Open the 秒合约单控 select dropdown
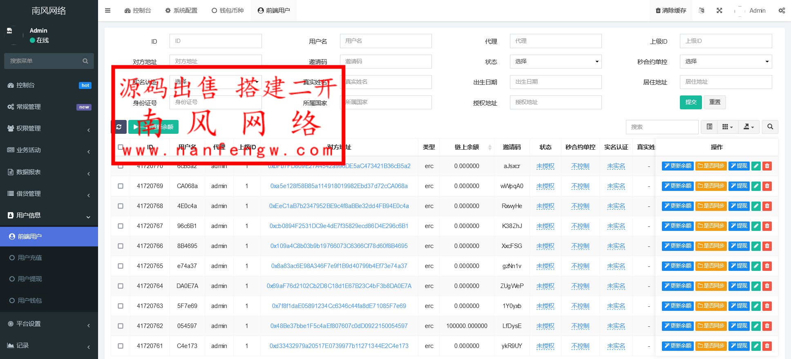The image size is (791, 359). point(725,62)
